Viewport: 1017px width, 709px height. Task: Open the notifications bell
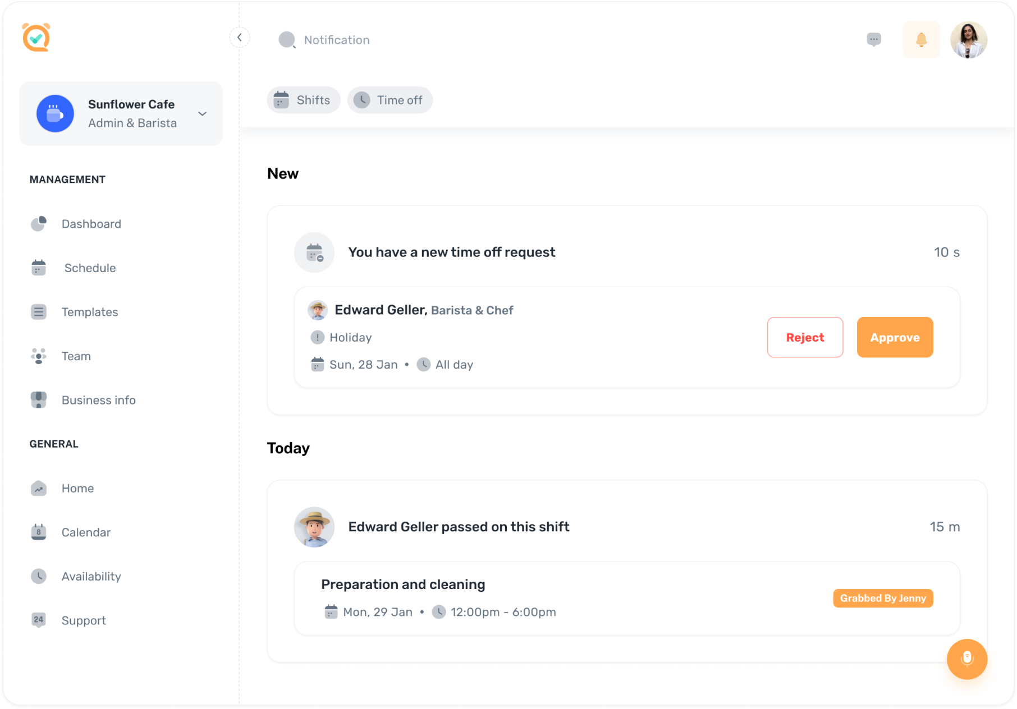point(921,39)
